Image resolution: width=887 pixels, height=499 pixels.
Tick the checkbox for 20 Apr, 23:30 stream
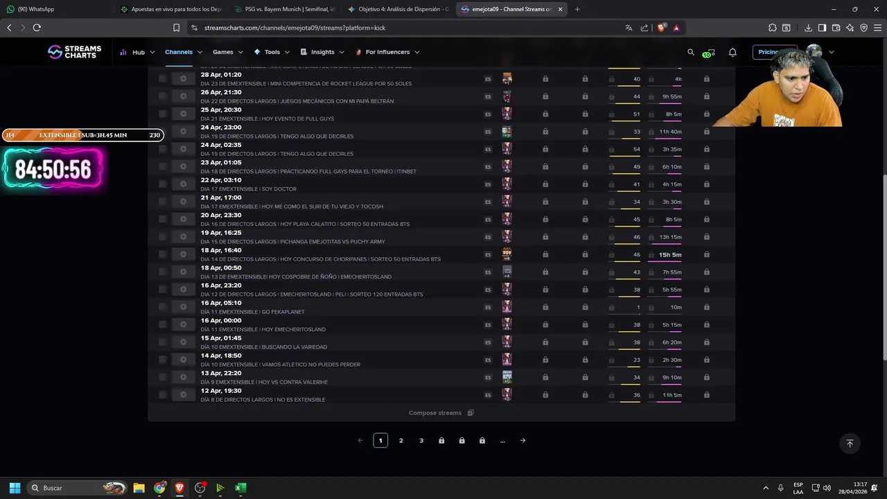tap(163, 219)
